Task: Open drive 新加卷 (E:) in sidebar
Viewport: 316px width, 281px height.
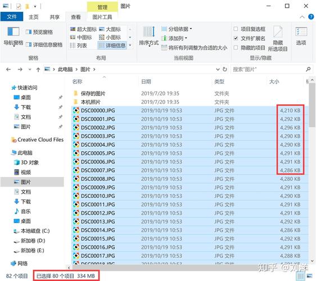Action: [29, 251]
